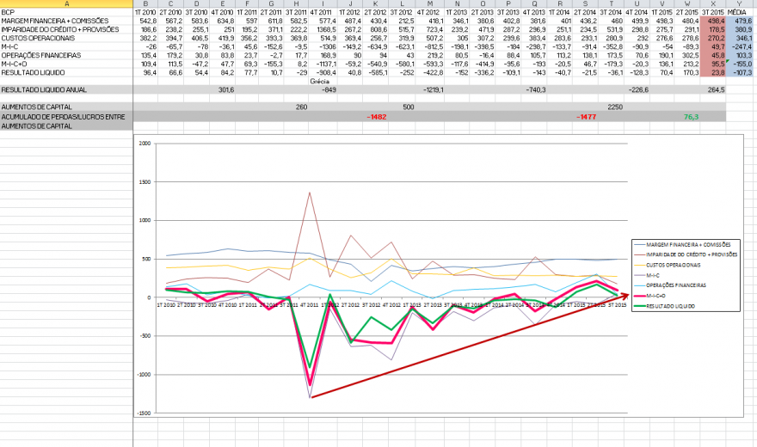Viewport: 757px width, 447px height.
Task: Select MÉDIA value 479,6
Action: (739, 21)
